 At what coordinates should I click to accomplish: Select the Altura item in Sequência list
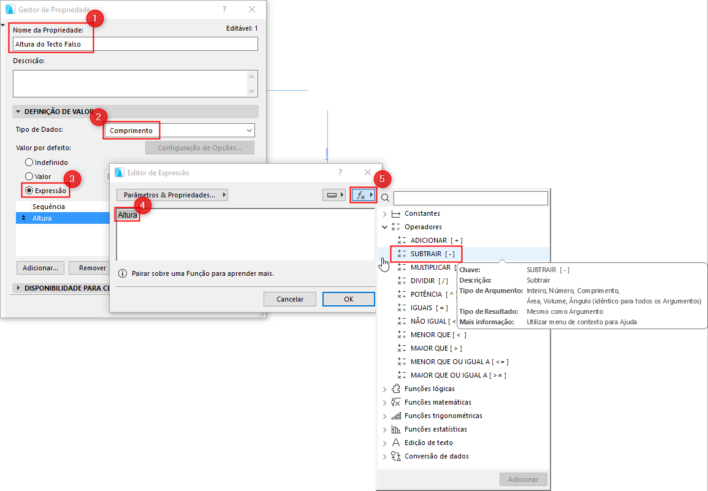click(43, 218)
